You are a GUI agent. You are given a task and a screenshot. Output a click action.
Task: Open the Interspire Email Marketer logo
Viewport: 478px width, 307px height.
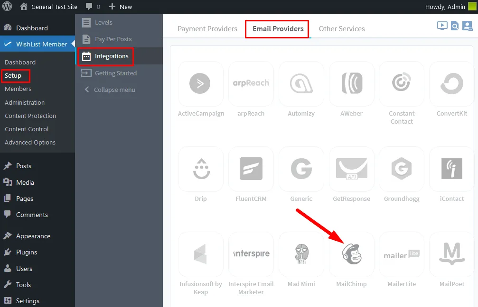coord(251,253)
